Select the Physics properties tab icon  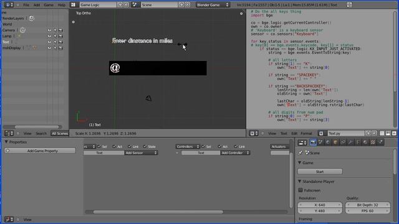click(380, 142)
